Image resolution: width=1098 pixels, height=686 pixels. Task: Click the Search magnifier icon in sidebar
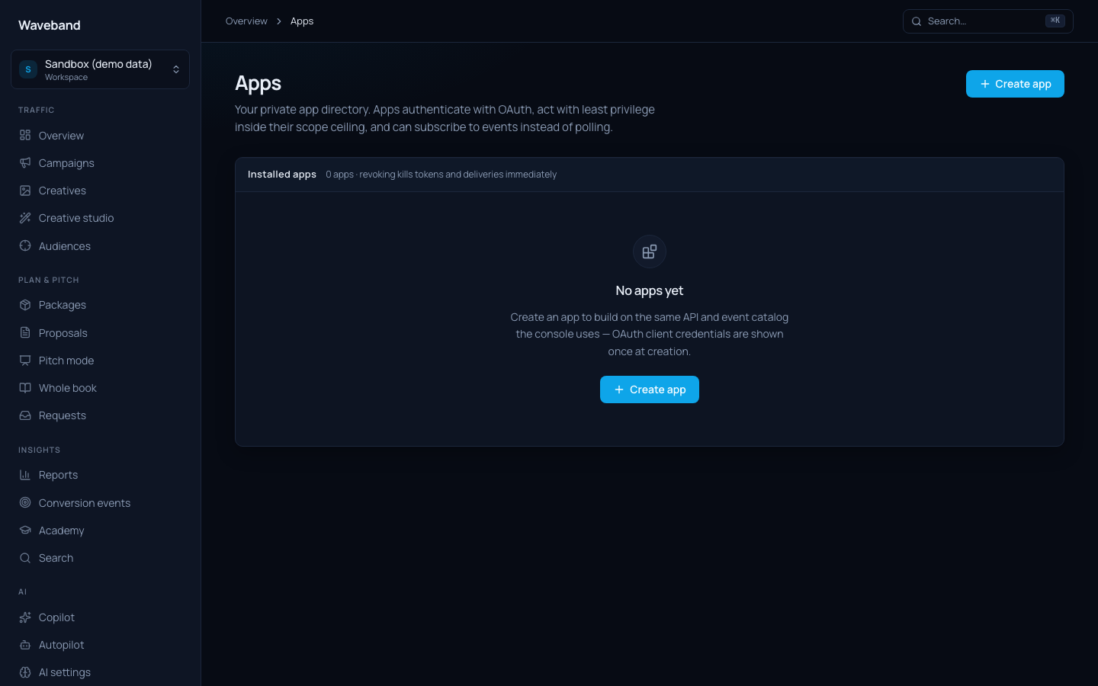(25, 558)
